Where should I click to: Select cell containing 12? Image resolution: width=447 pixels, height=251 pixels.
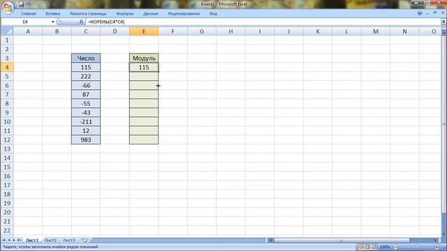click(x=86, y=131)
